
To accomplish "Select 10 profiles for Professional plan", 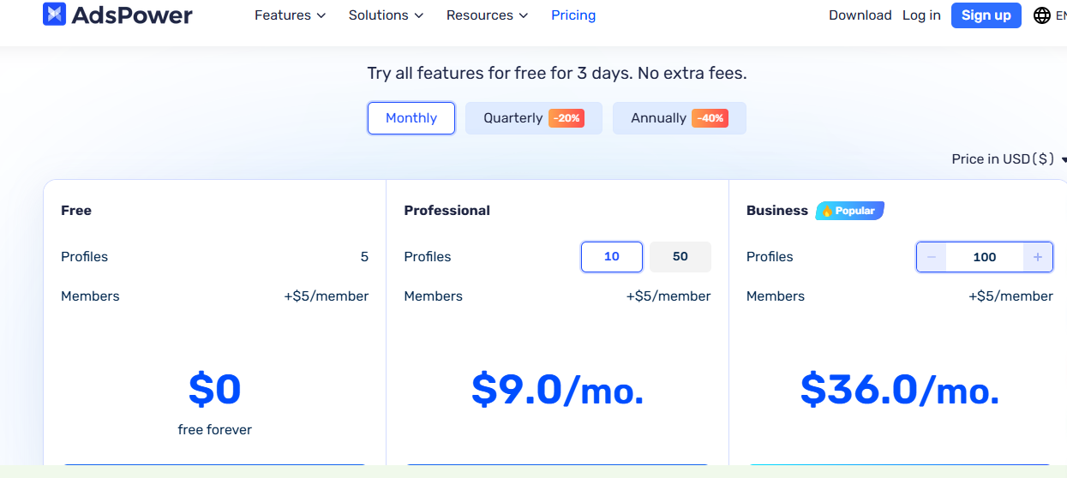I will 612,257.
